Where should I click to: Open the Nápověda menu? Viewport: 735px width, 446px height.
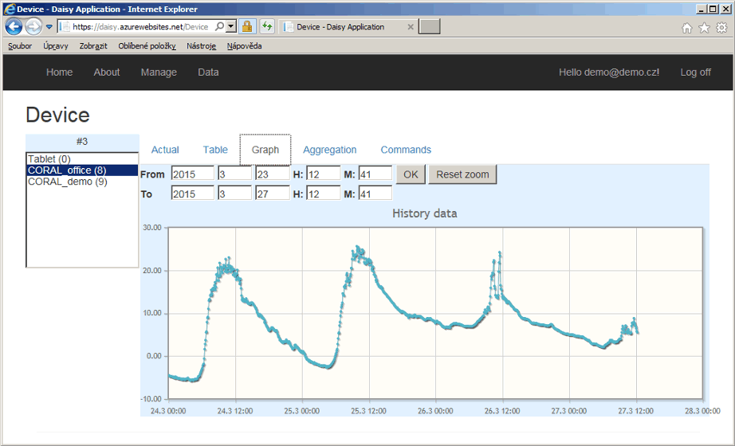244,46
